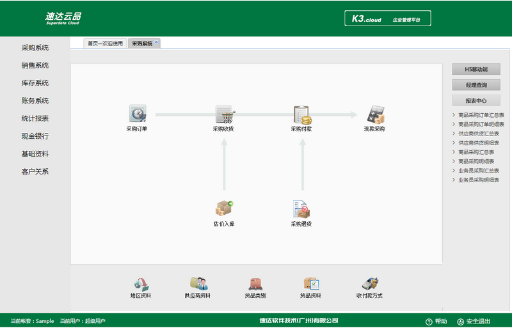Open the 商品采购订单汇总表 report link
512x328 pixels.
tap(481, 115)
